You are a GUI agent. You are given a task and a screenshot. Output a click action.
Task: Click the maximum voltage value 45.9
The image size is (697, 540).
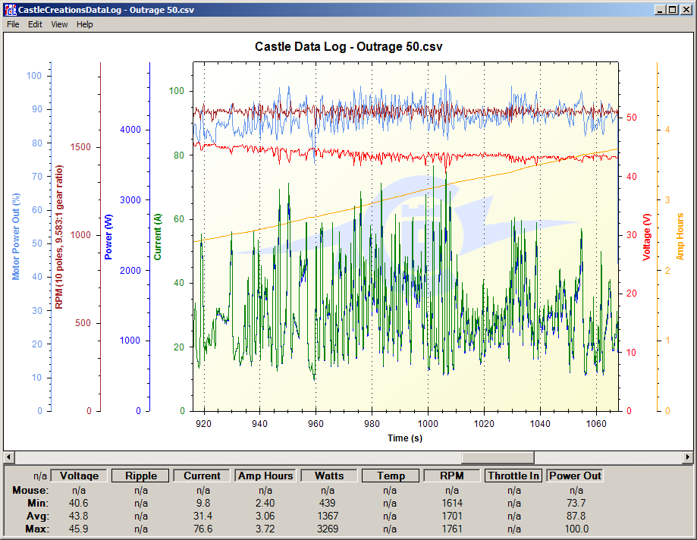(79, 529)
